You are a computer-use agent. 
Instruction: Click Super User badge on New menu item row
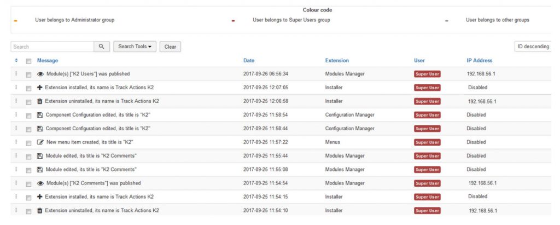click(427, 142)
